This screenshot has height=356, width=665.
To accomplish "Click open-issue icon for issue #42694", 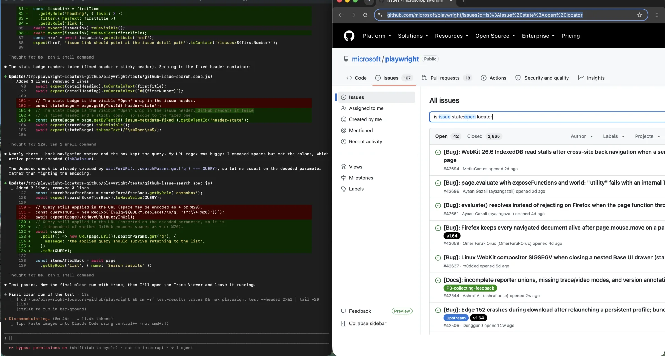I will click(438, 152).
